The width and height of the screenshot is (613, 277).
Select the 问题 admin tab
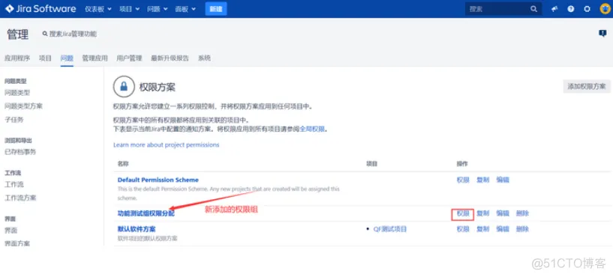(x=67, y=58)
